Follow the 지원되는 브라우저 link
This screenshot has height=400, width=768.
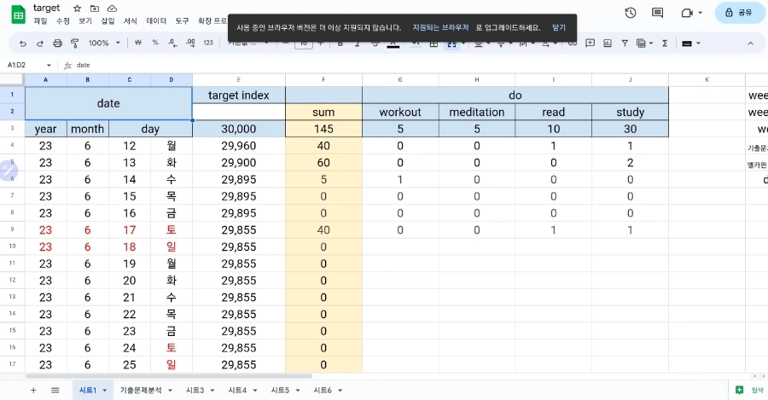440,27
